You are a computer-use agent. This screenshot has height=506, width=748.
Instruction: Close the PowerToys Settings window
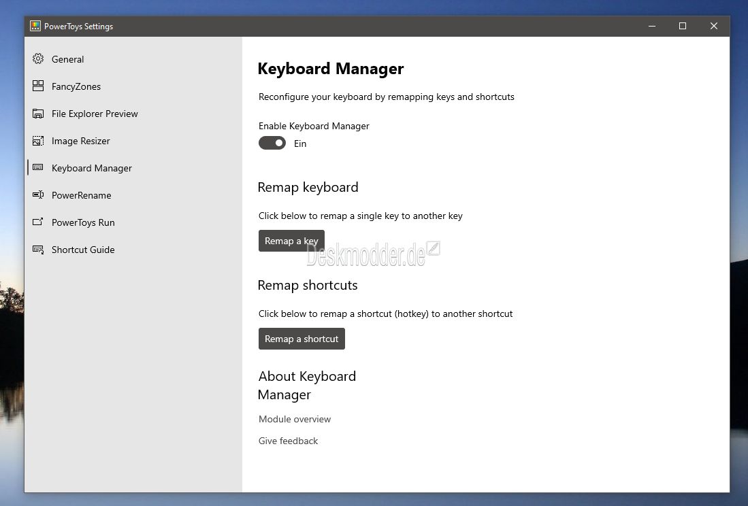[714, 27]
